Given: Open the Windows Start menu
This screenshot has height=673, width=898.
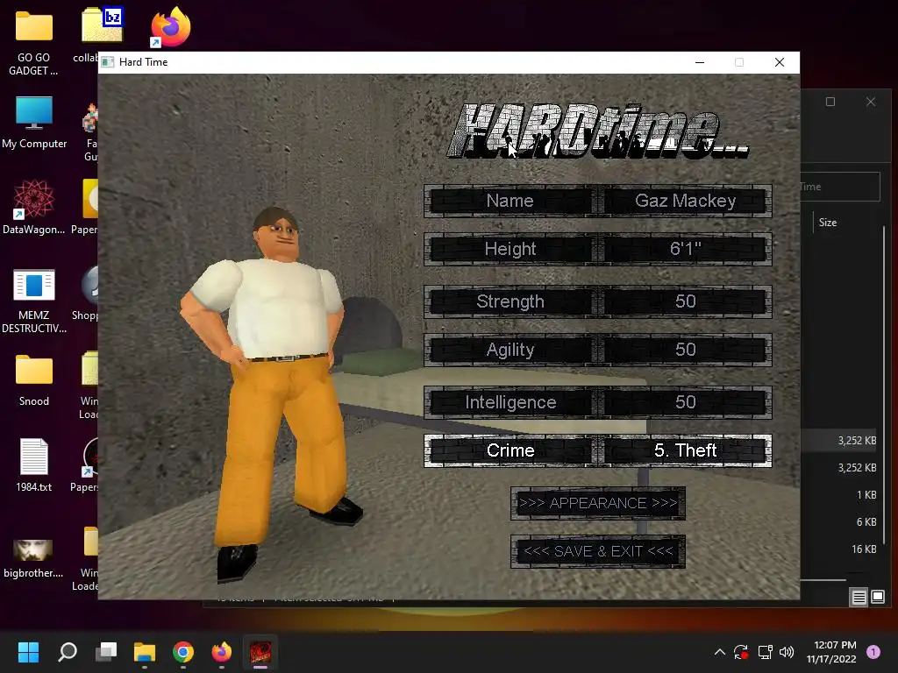Looking at the screenshot, I should [x=28, y=652].
